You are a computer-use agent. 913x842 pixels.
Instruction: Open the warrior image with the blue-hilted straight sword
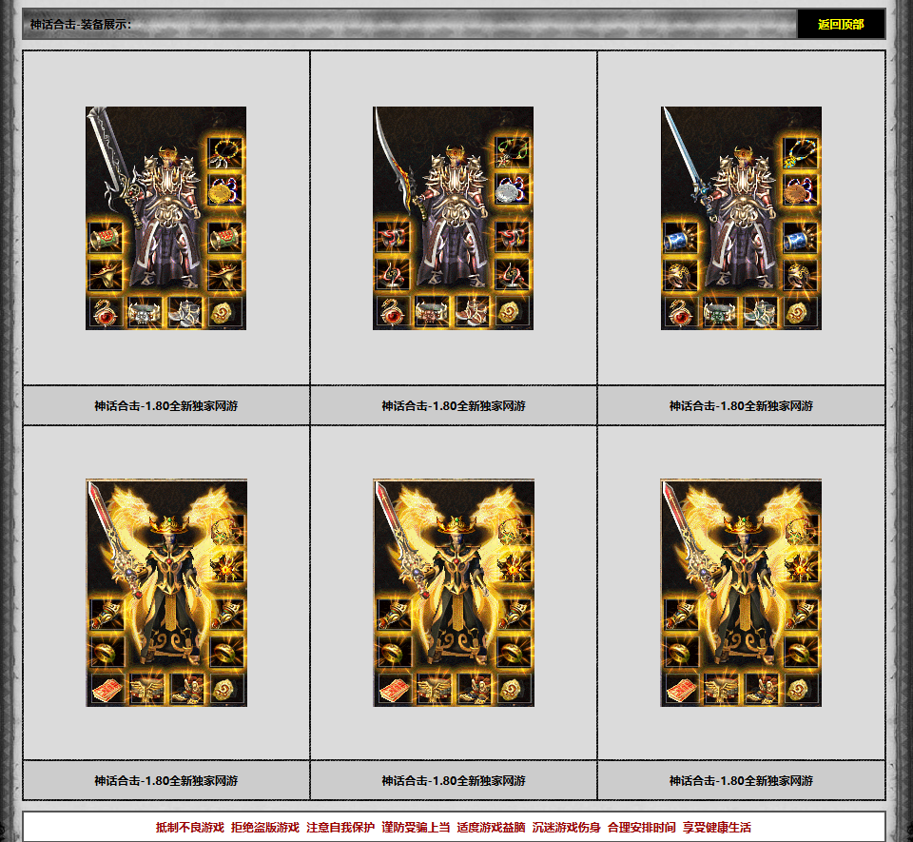(x=741, y=218)
